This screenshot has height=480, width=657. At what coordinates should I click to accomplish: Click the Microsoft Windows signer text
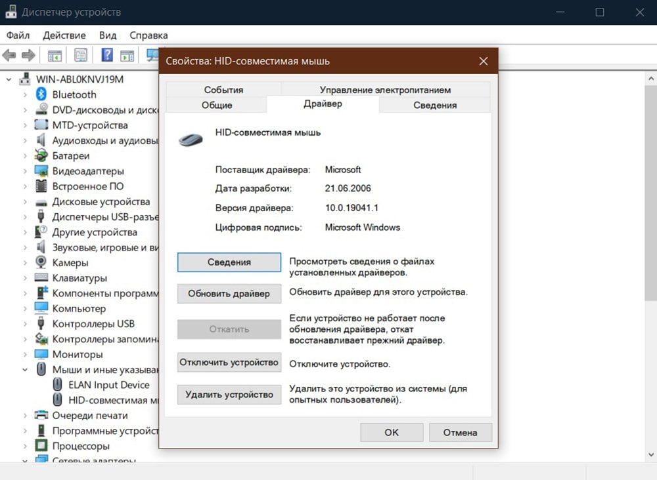tap(363, 228)
